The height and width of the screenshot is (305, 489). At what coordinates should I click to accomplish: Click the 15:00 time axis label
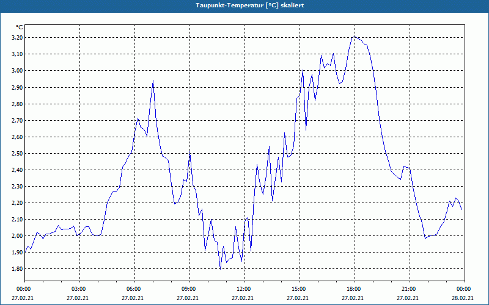point(300,289)
